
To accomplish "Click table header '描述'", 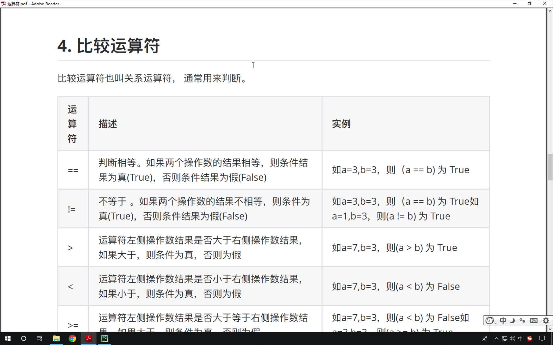I will 108,124.
